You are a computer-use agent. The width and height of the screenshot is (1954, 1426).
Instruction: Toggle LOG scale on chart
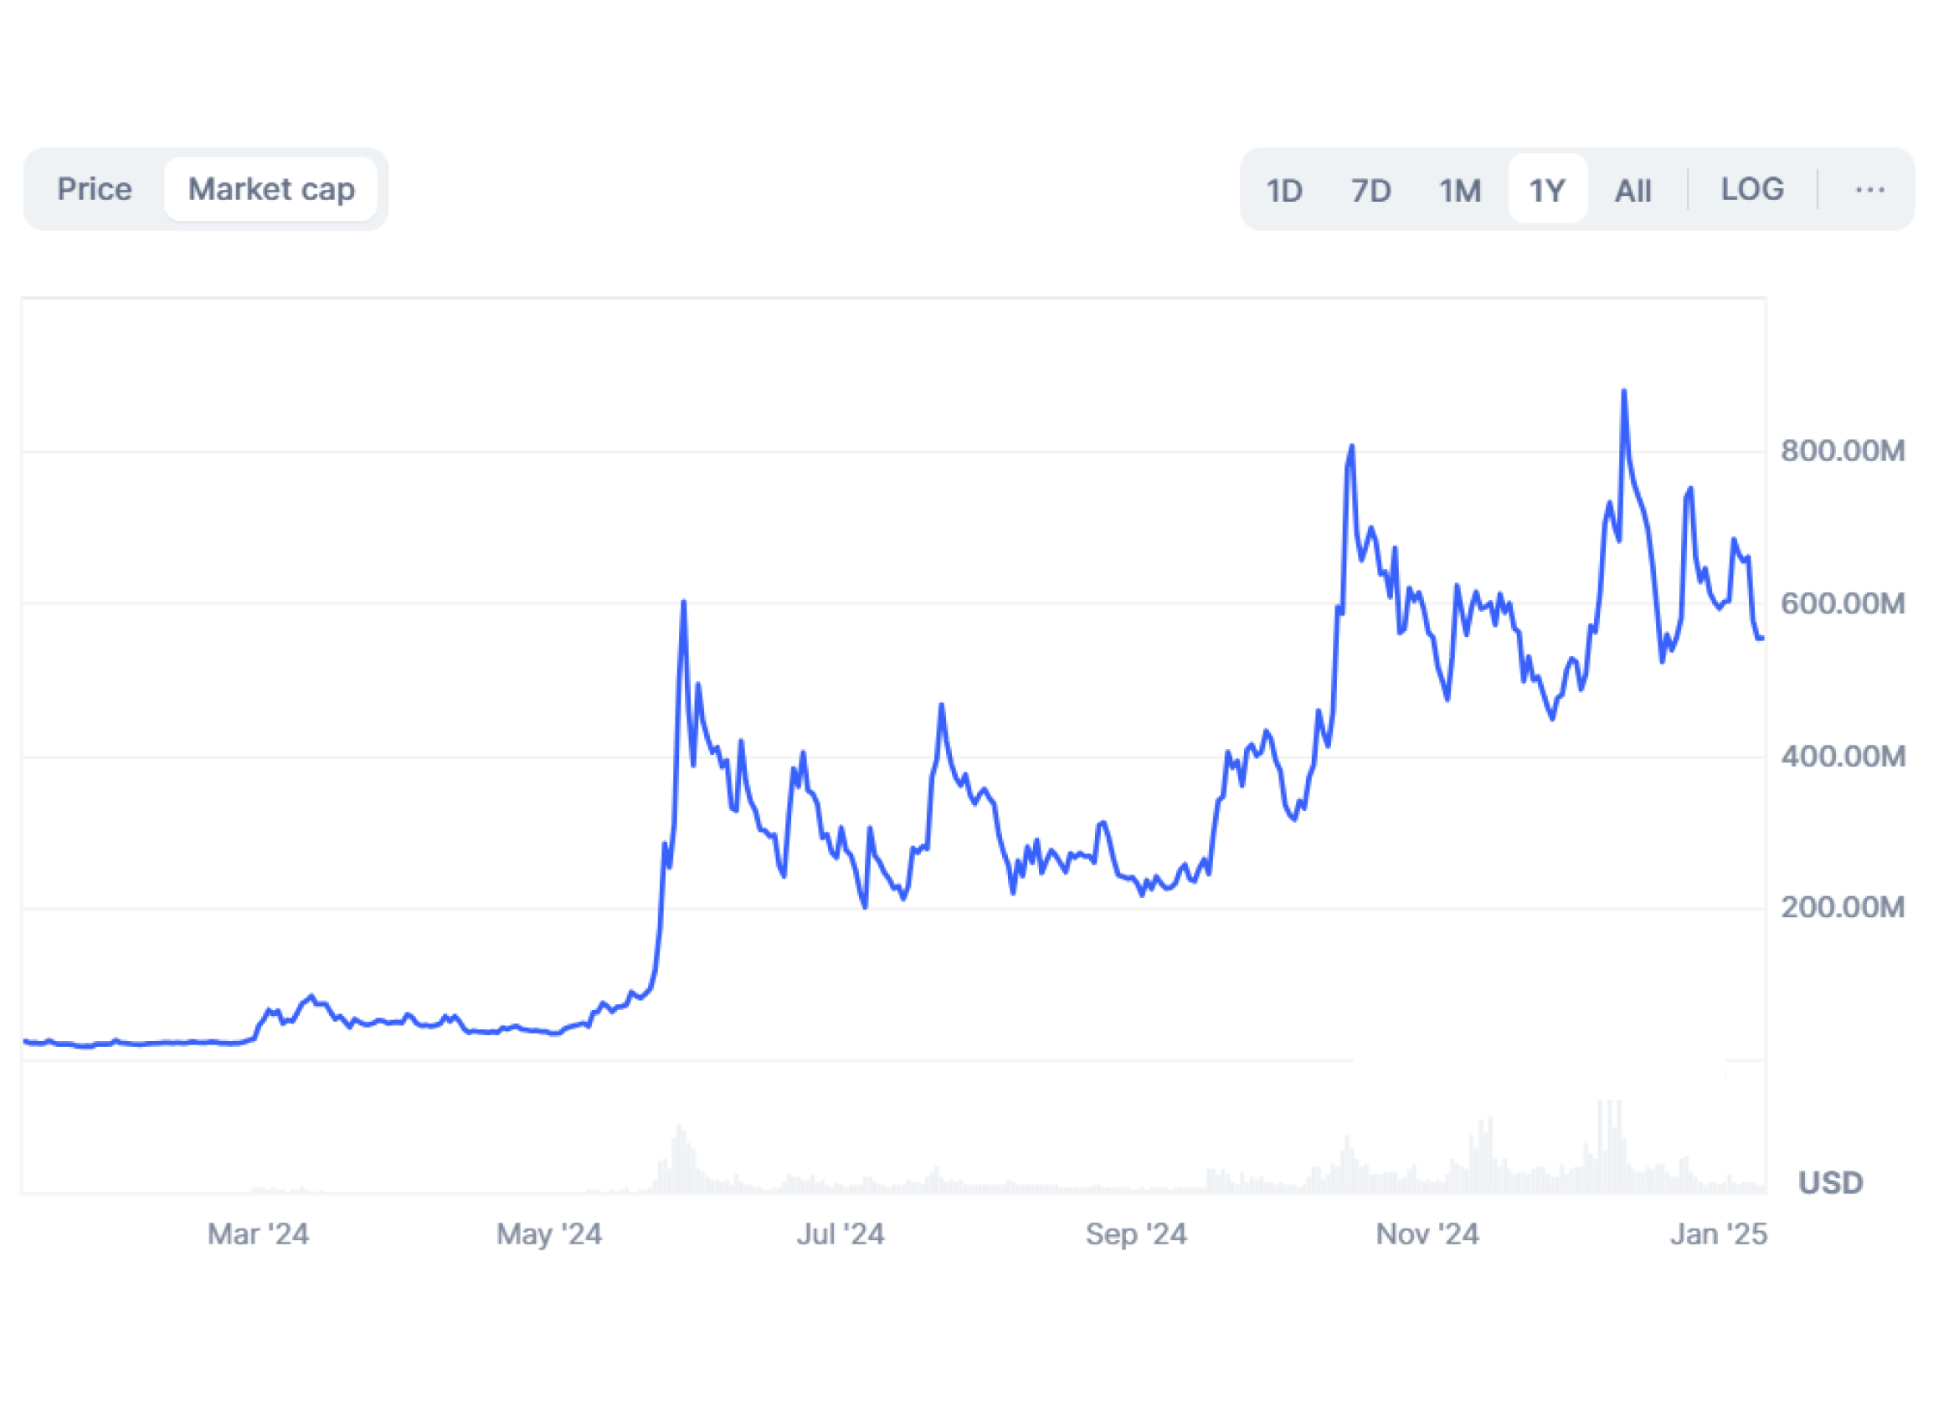[1752, 189]
